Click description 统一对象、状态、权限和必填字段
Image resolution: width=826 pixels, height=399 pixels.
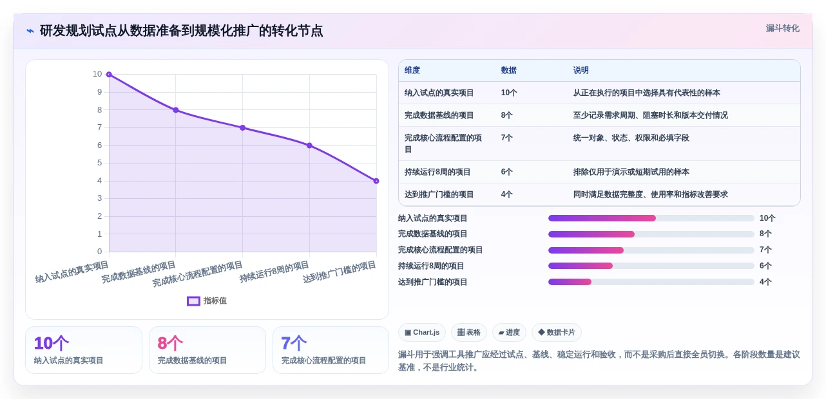[x=631, y=138]
